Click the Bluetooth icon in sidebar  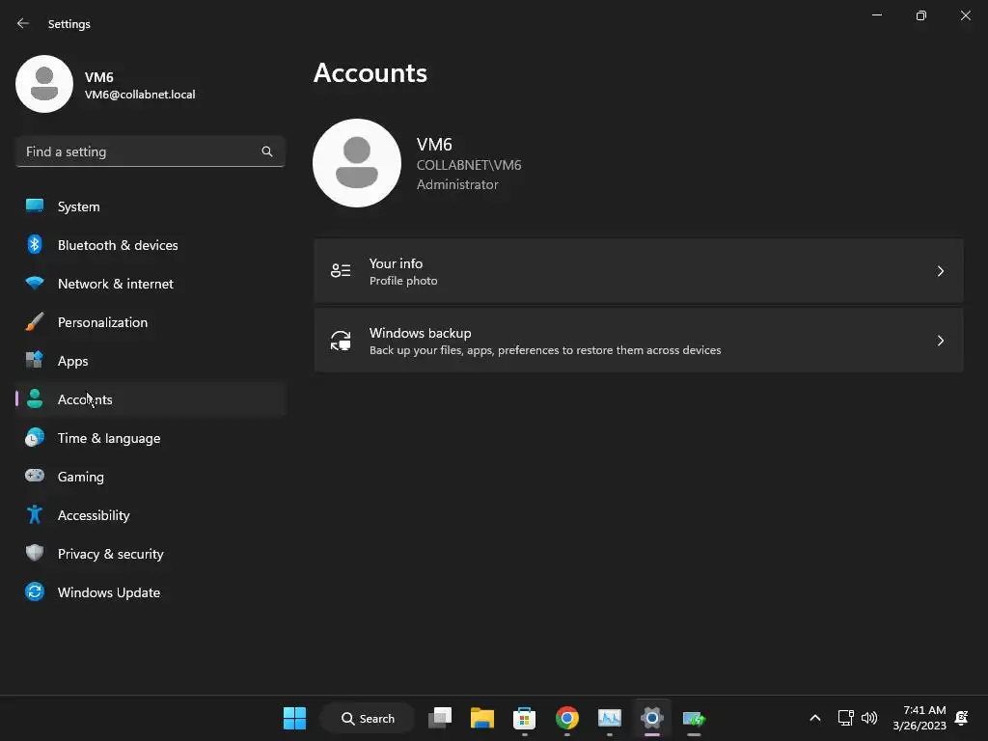[x=35, y=244]
